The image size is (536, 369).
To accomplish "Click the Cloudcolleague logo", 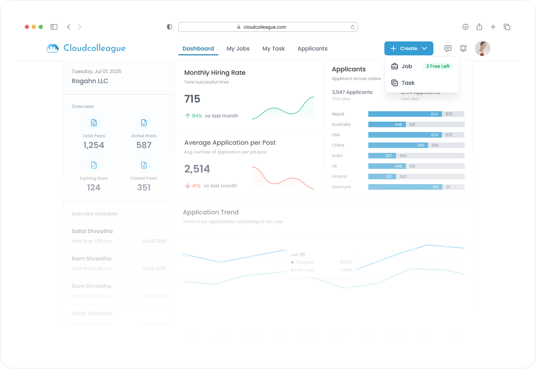I will click(86, 48).
